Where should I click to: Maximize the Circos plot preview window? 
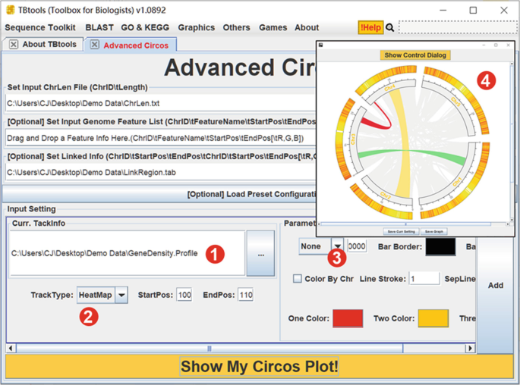(x=495, y=45)
